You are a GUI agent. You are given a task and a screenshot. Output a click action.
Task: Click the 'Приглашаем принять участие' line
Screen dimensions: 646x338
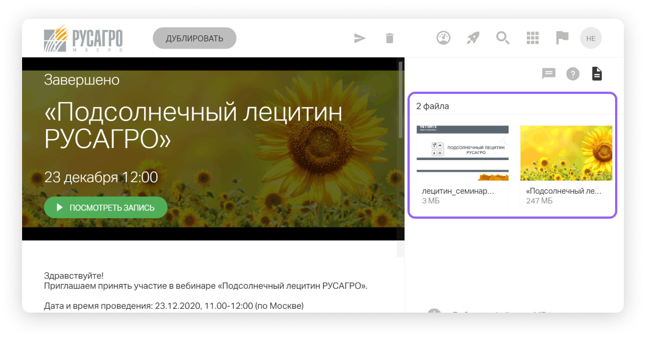pos(205,286)
